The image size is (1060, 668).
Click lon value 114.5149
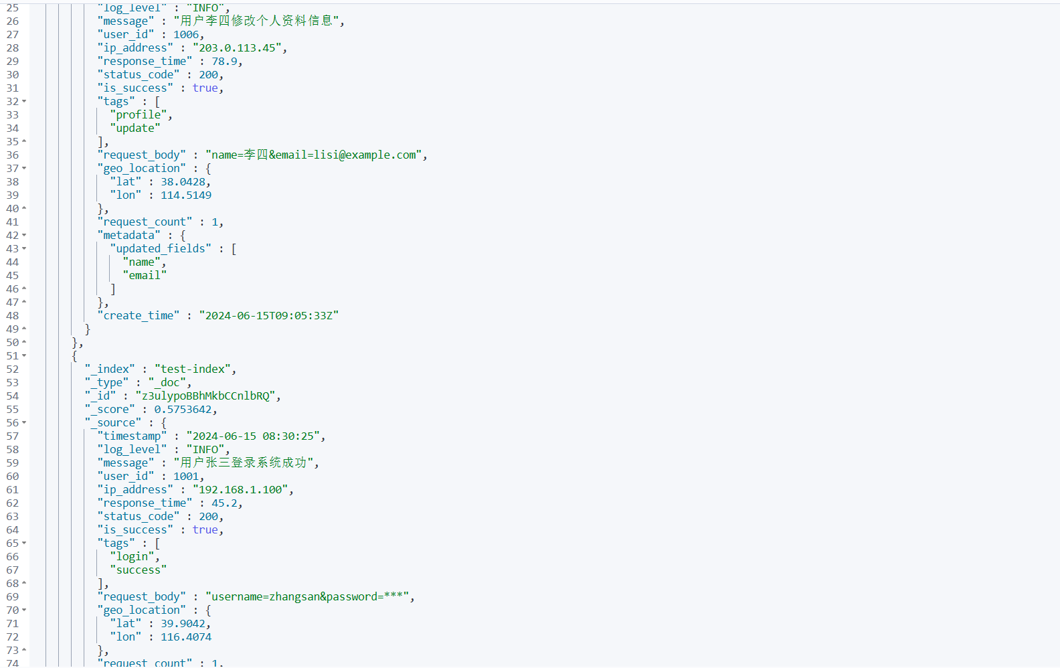point(186,195)
